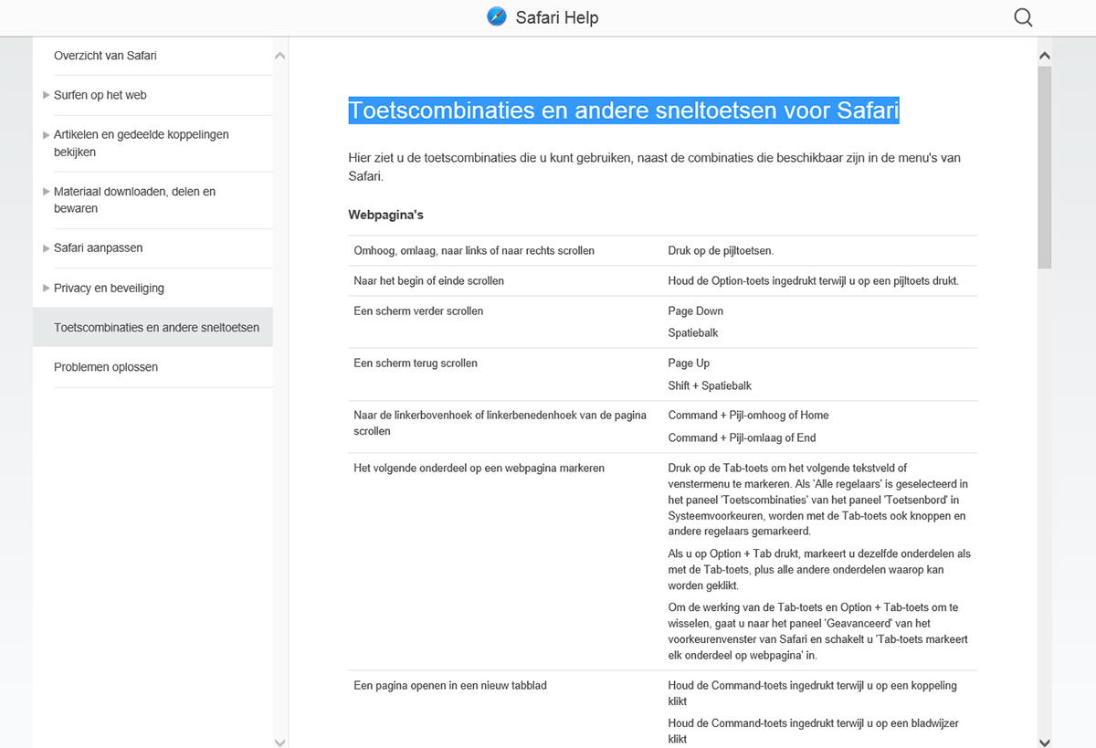
Task: Click the 'Page Down' shortcut text
Action: [695, 311]
